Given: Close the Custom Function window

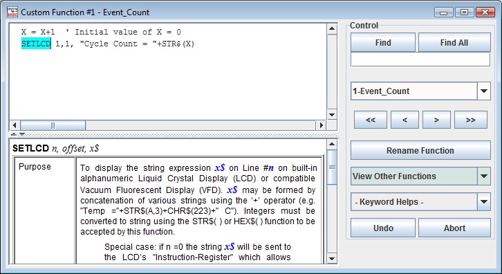Looking at the screenshot, I should 485,12.
